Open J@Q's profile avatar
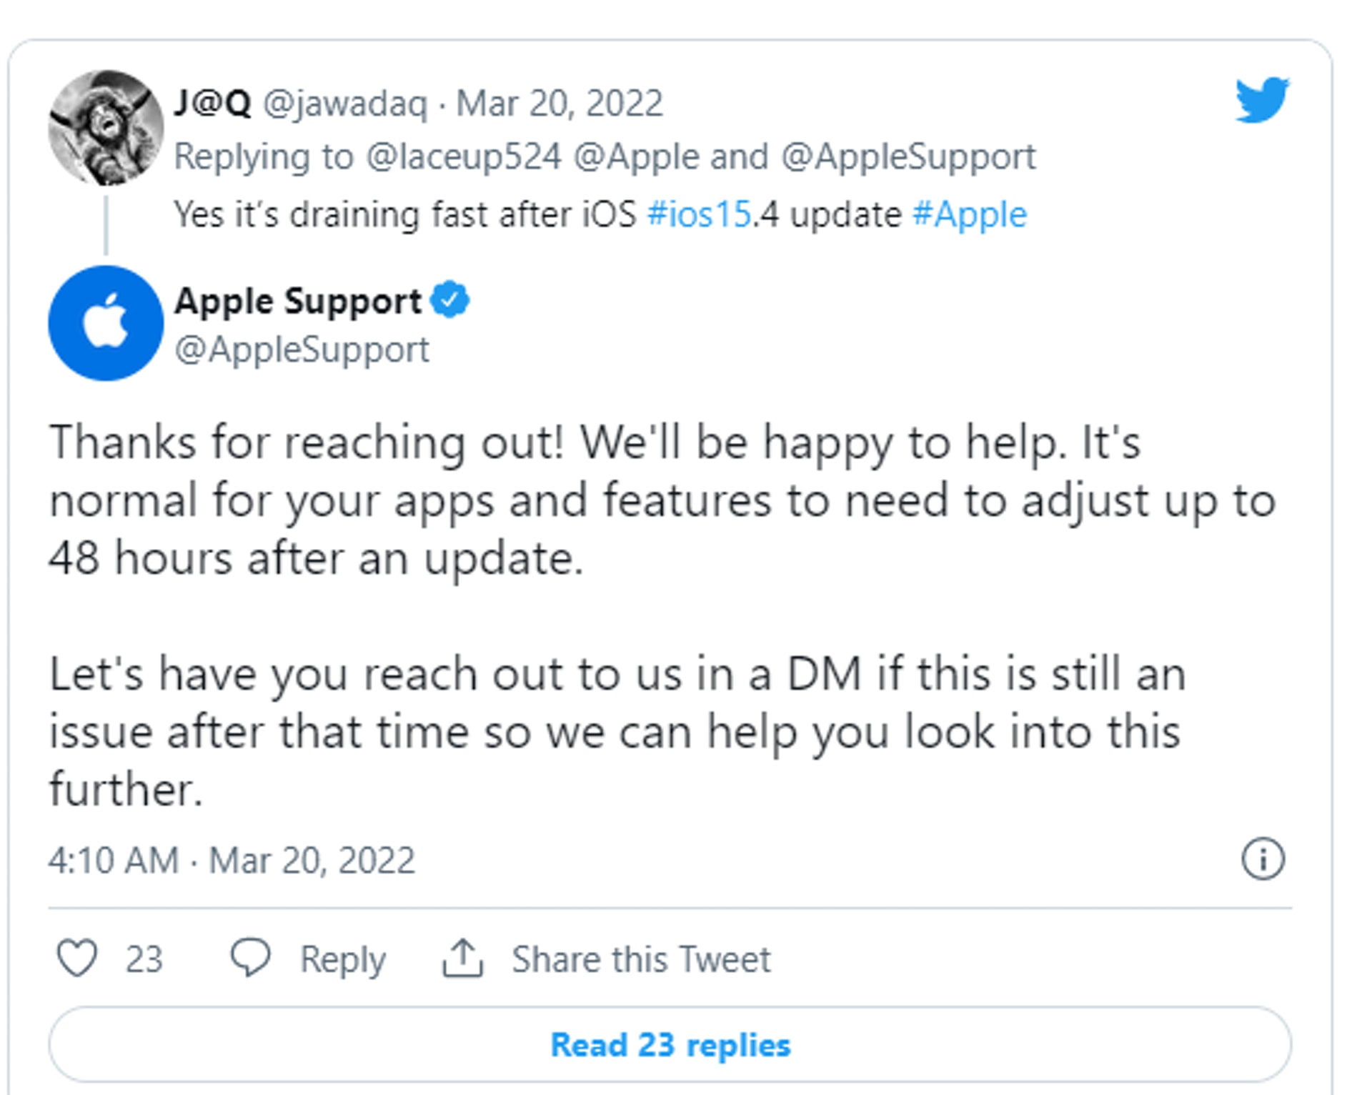This screenshot has height=1095, width=1372. tap(106, 127)
